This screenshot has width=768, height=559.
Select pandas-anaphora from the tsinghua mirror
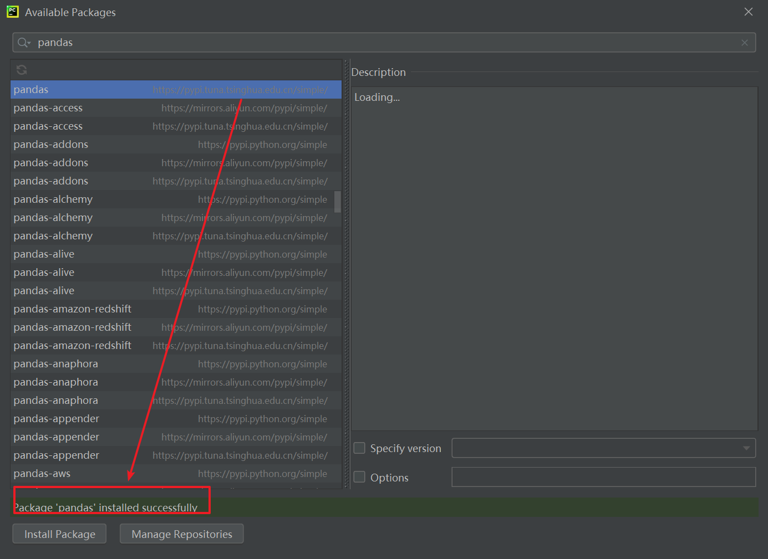tap(176, 401)
